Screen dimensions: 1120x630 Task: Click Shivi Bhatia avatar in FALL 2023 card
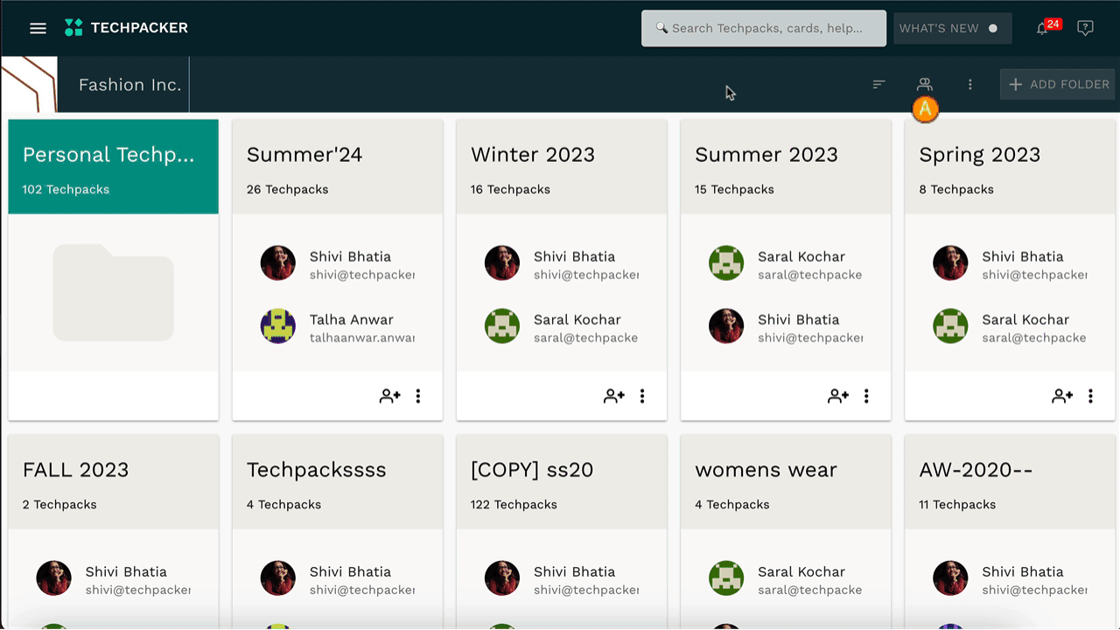click(54, 577)
